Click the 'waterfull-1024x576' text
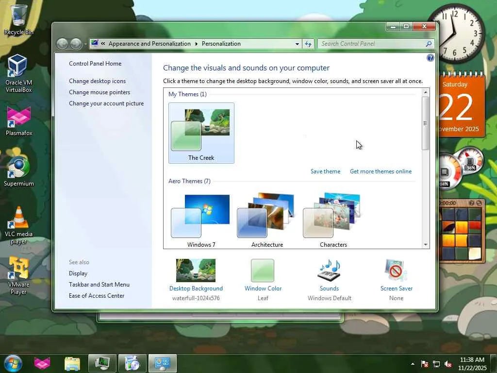This screenshot has width=497, height=373. coord(196,298)
